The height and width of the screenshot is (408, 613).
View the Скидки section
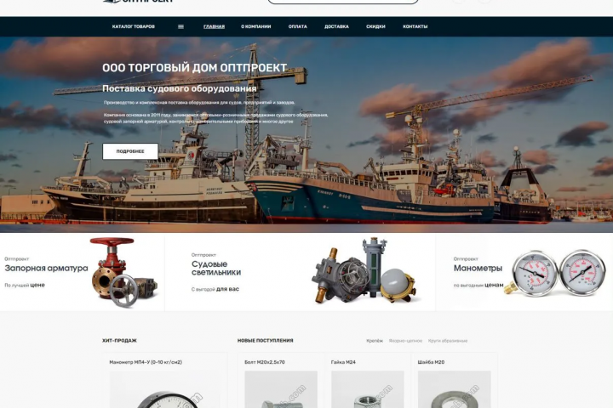click(375, 26)
